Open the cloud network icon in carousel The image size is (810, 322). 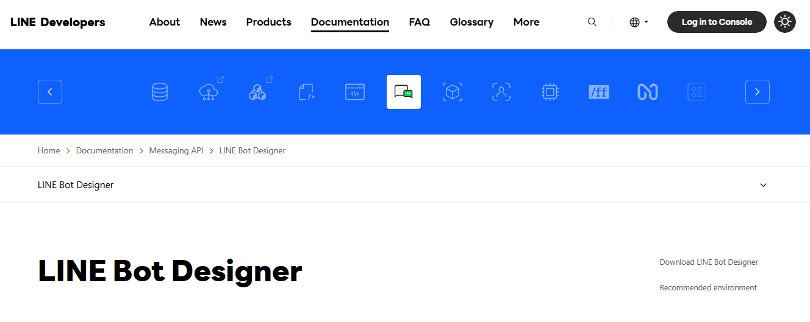tap(209, 92)
